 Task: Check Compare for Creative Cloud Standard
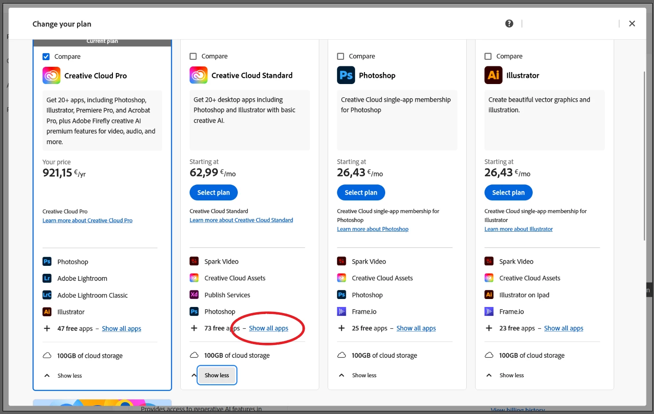pyautogui.click(x=193, y=56)
